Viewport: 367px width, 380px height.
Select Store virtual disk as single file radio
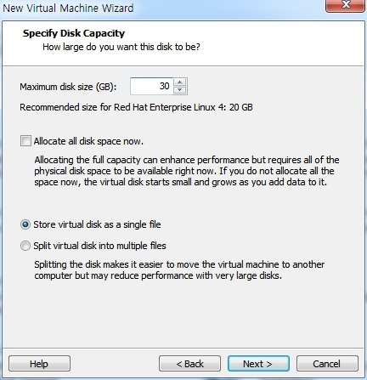tap(25, 224)
